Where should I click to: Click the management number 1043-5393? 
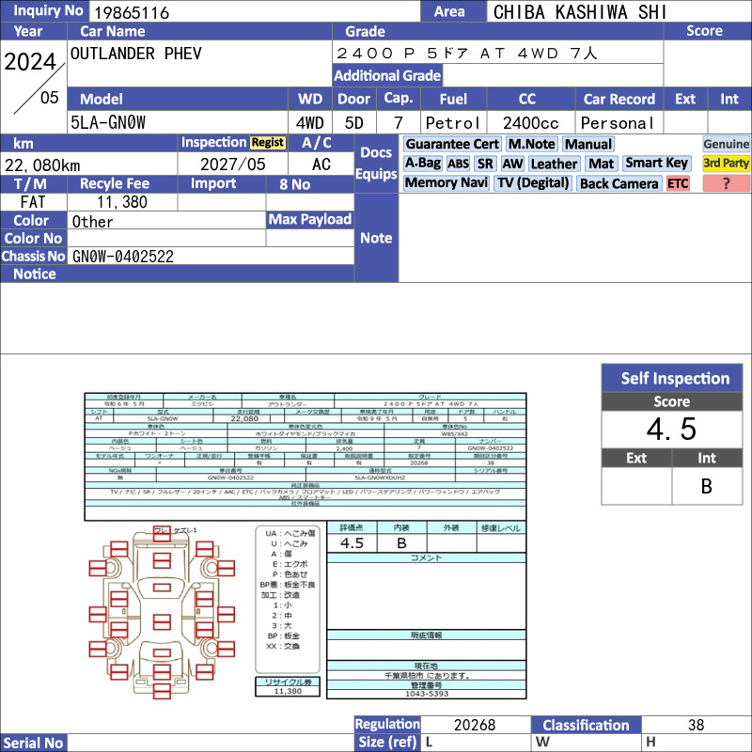click(x=427, y=694)
